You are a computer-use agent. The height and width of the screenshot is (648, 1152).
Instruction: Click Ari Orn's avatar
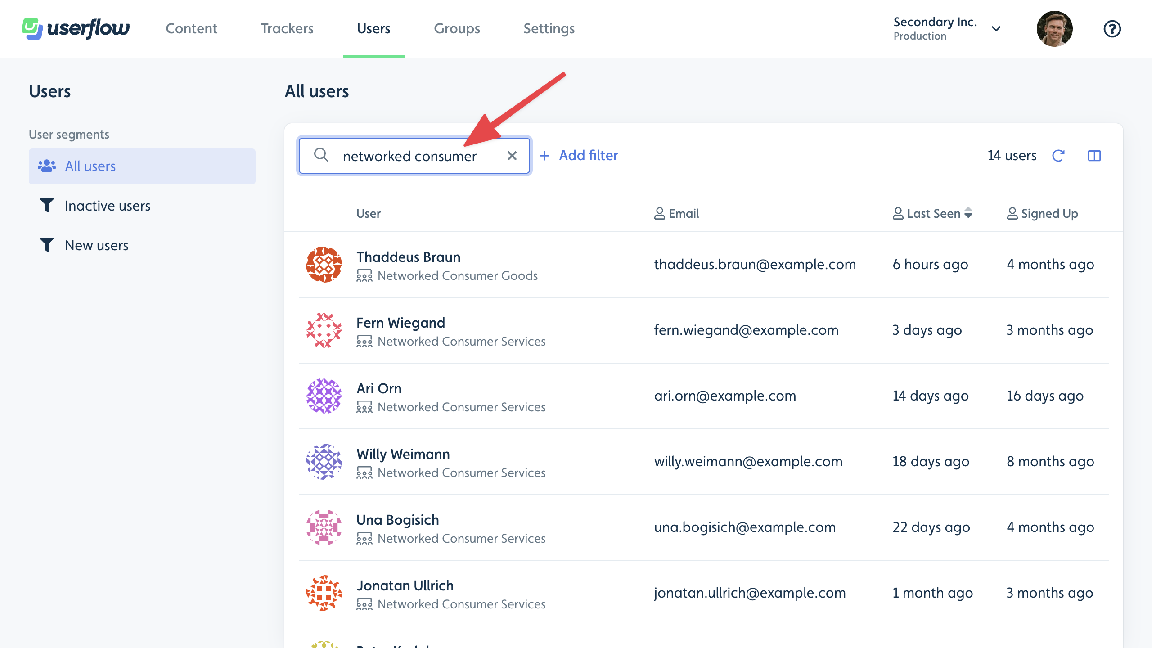324,396
